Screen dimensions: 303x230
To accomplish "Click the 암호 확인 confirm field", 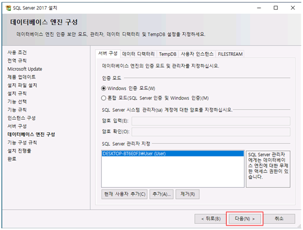I will pyautogui.click(x=211, y=132).
